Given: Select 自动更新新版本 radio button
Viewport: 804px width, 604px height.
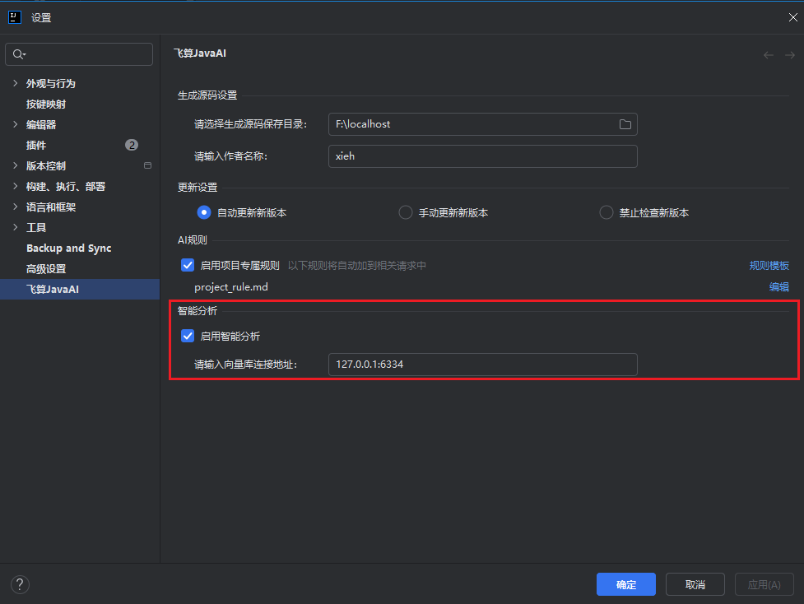Looking at the screenshot, I should point(204,212).
